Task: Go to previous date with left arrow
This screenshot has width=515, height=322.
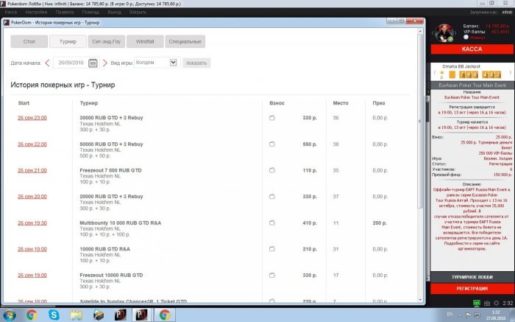Action: tap(47, 63)
